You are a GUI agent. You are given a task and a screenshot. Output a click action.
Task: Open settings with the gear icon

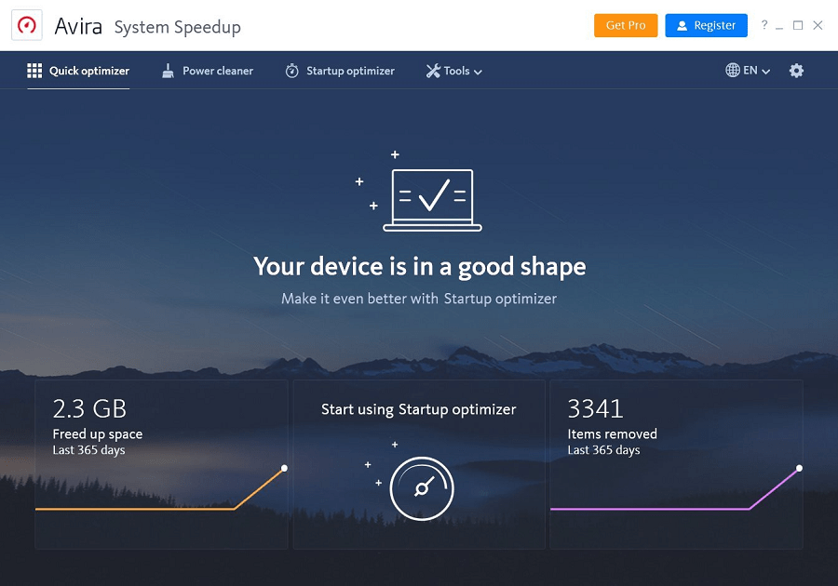pos(796,71)
